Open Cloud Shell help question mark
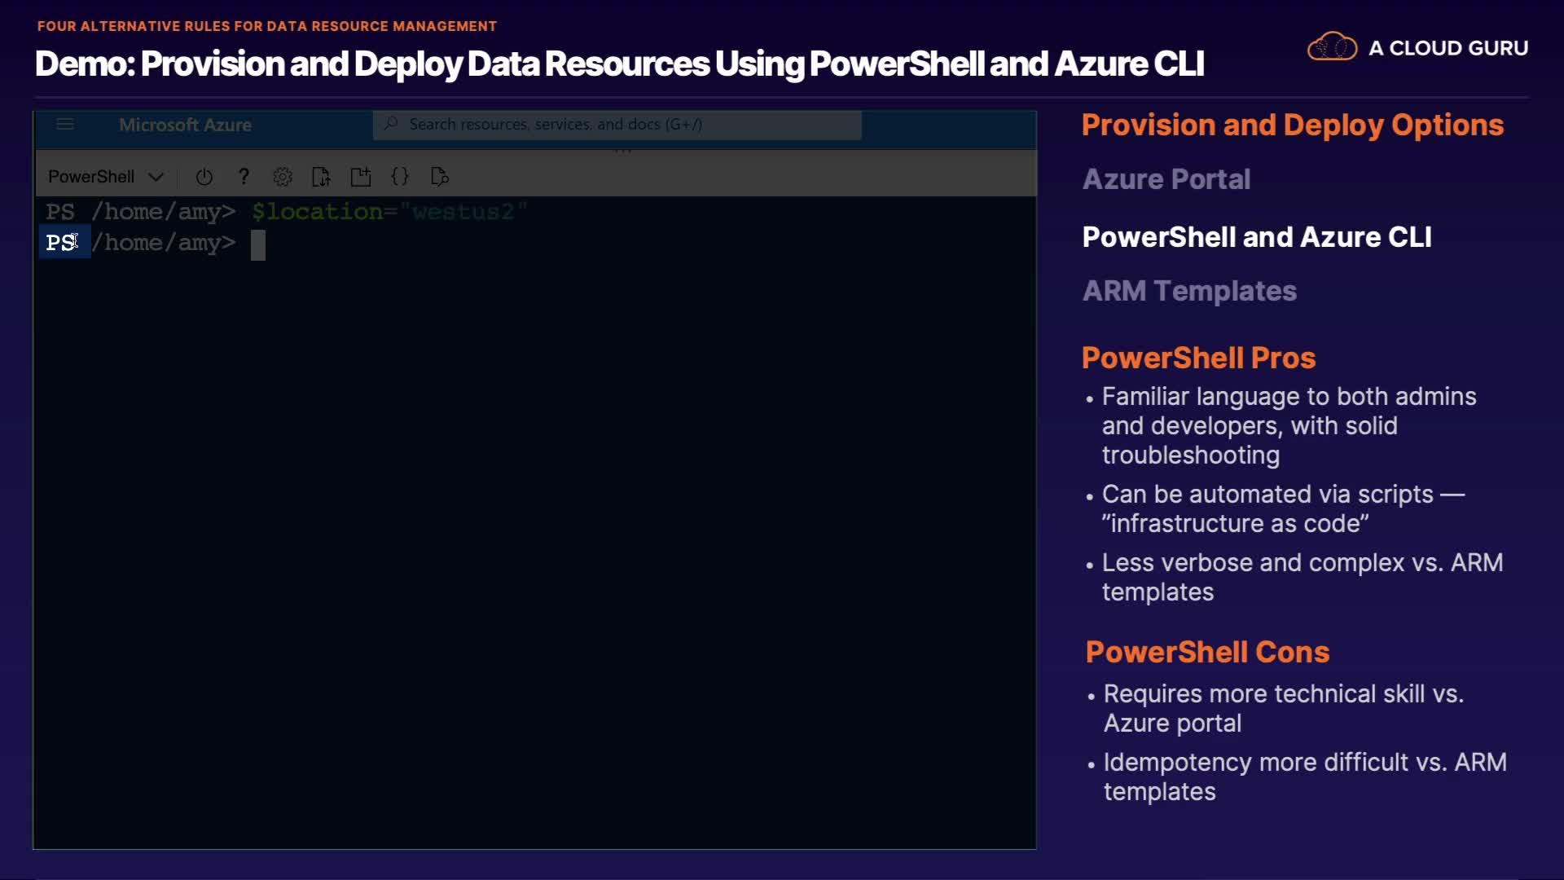The height and width of the screenshot is (880, 1564). point(244,177)
